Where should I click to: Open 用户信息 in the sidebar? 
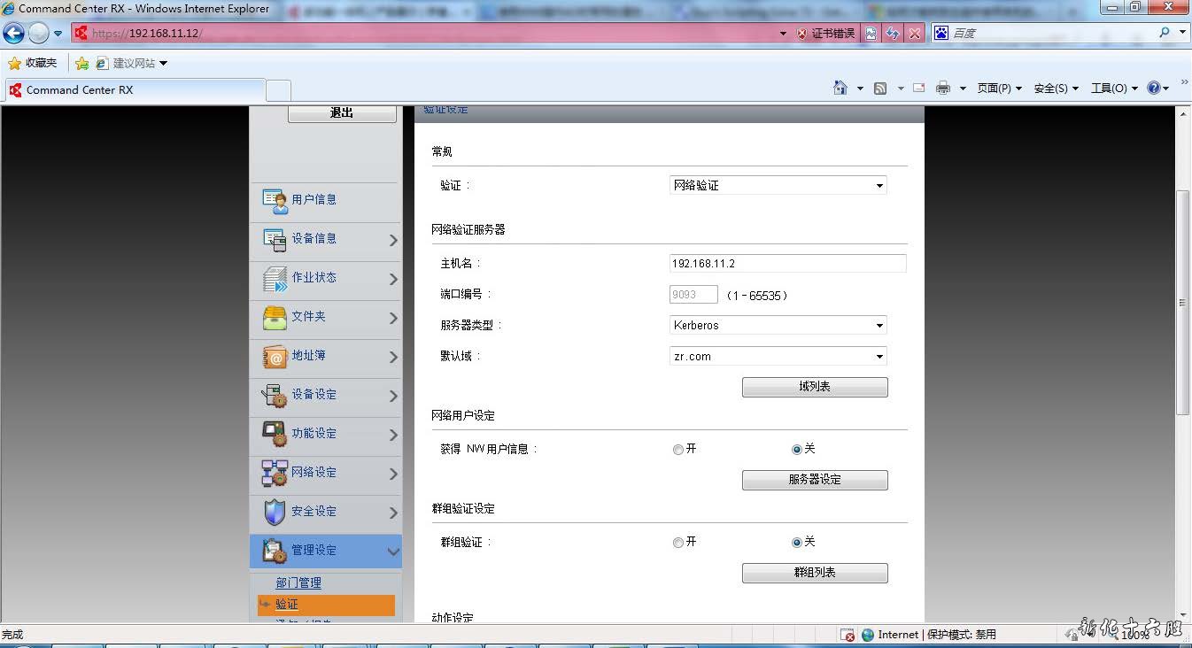point(325,200)
